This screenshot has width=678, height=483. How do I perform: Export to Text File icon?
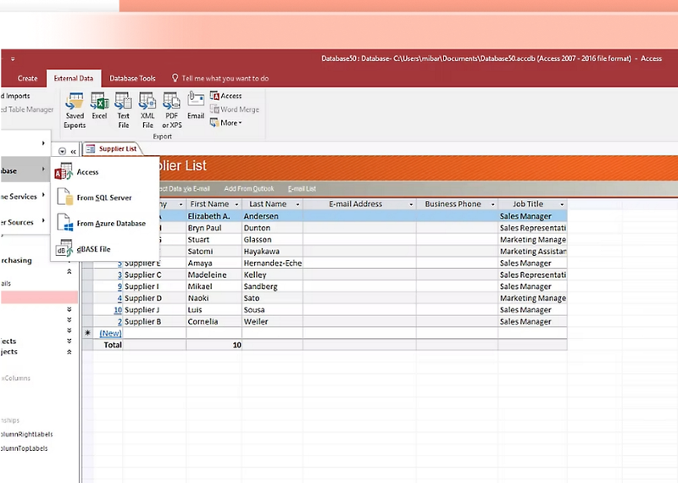[x=123, y=111]
